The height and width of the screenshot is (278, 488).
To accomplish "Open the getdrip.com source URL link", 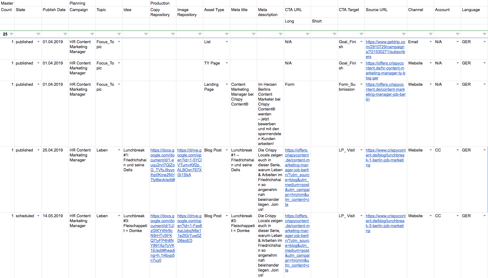I will coord(386,49).
